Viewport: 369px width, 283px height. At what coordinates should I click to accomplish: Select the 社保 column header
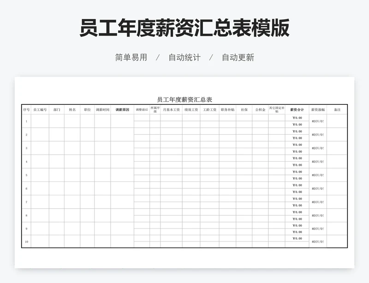click(244, 110)
